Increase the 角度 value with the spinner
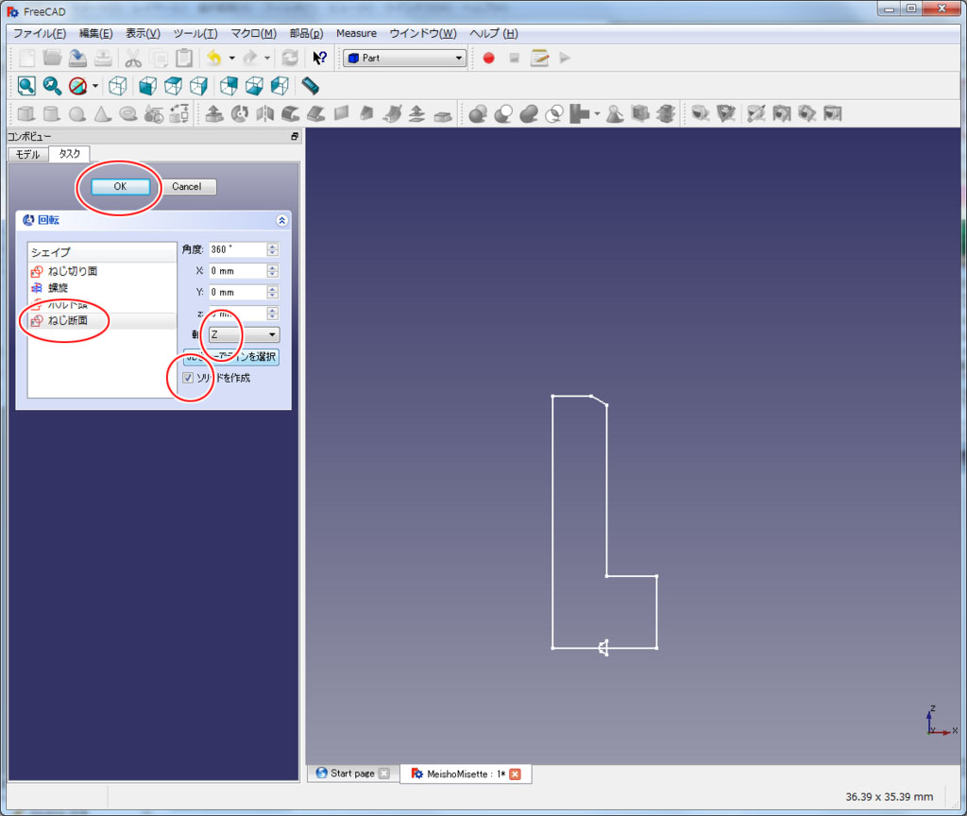The width and height of the screenshot is (967, 816). point(273,246)
